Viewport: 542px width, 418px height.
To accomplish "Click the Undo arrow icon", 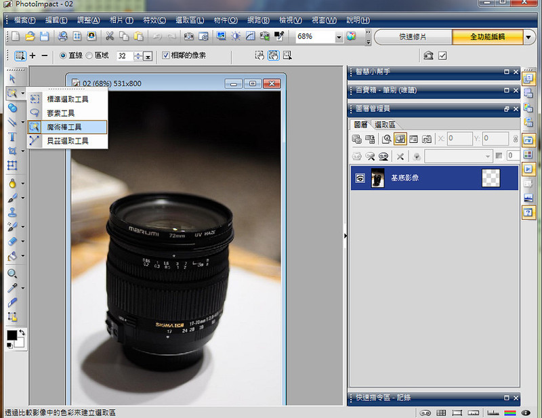I will point(157,37).
